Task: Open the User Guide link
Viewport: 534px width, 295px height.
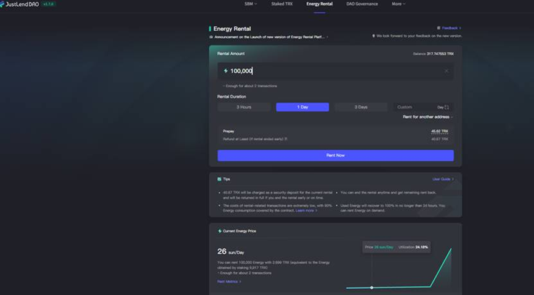Action: (x=443, y=179)
